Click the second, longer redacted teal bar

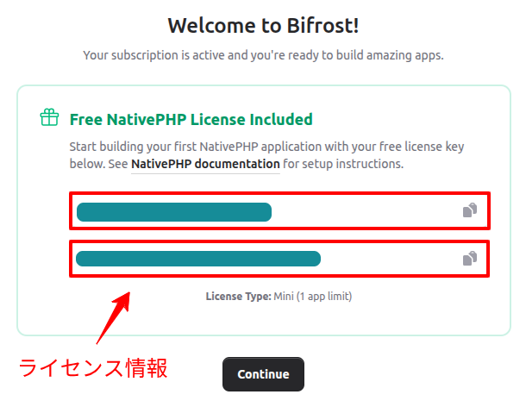click(197, 258)
